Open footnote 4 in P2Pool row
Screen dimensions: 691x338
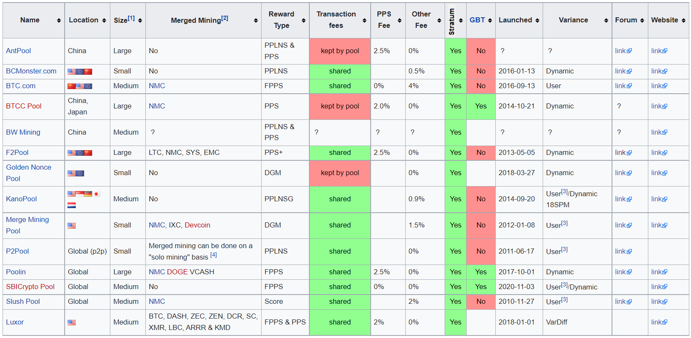213,255
